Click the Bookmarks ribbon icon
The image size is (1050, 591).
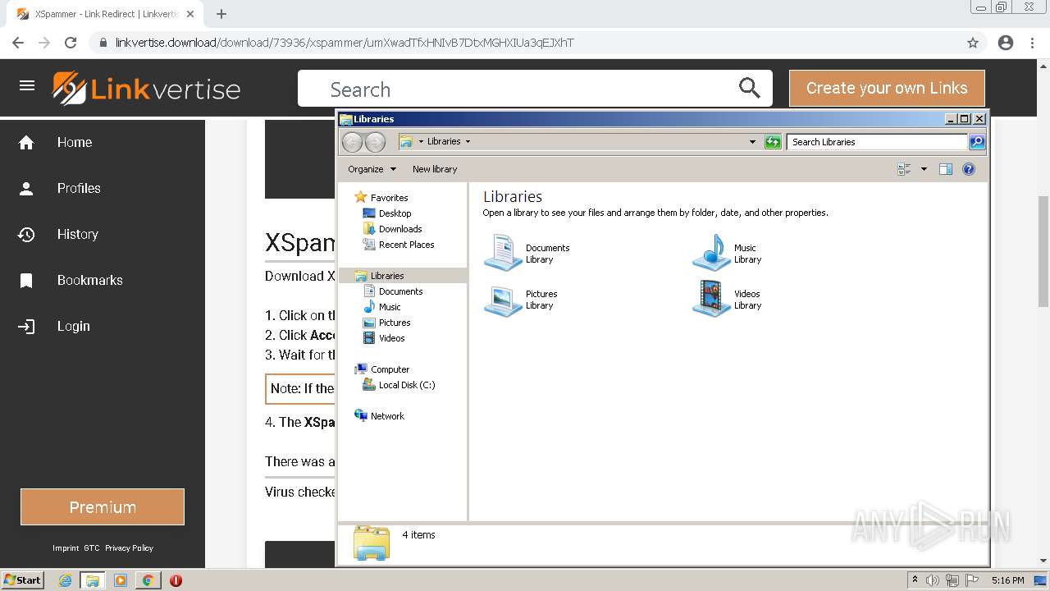click(26, 281)
